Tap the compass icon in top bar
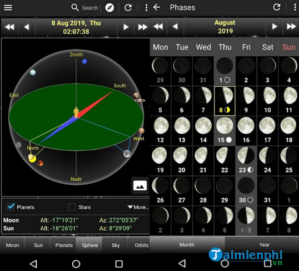Image resolution: width=299 pixels, height=271 pixels. point(109,8)
